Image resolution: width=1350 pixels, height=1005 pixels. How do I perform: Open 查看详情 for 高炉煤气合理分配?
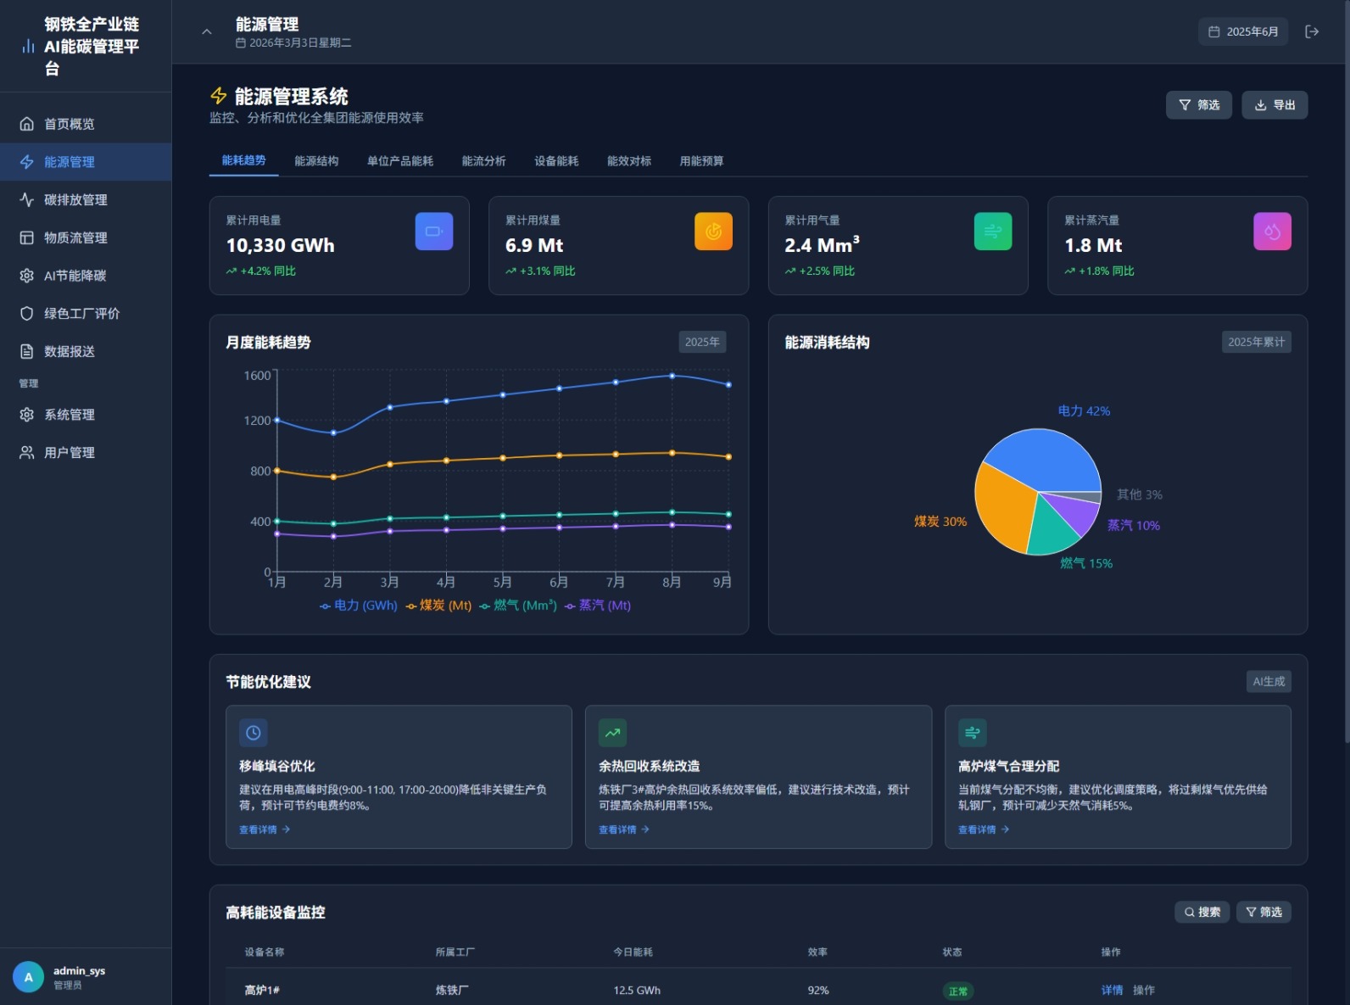[984, 829]
